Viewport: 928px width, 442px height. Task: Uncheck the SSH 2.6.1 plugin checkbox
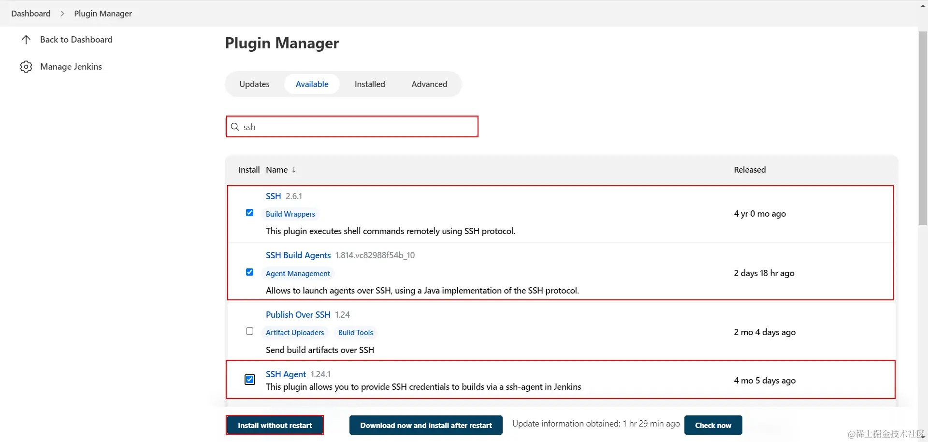point(249,213)
